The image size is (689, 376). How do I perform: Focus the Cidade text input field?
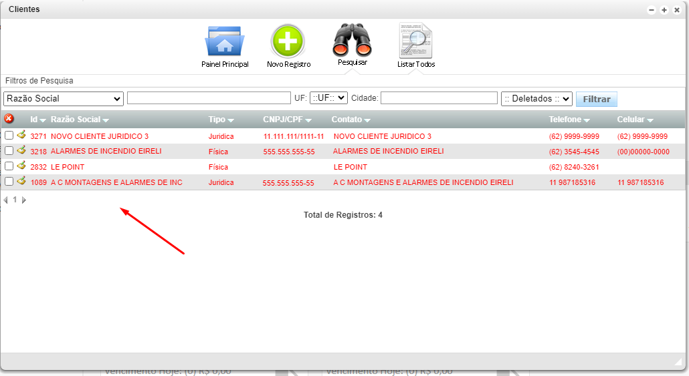click(439, 98)
